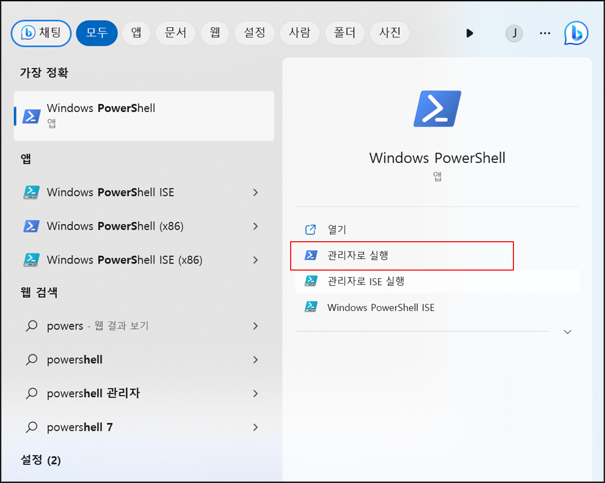Open the user account avatar J
605x483 pixels.
click(514, 33)
